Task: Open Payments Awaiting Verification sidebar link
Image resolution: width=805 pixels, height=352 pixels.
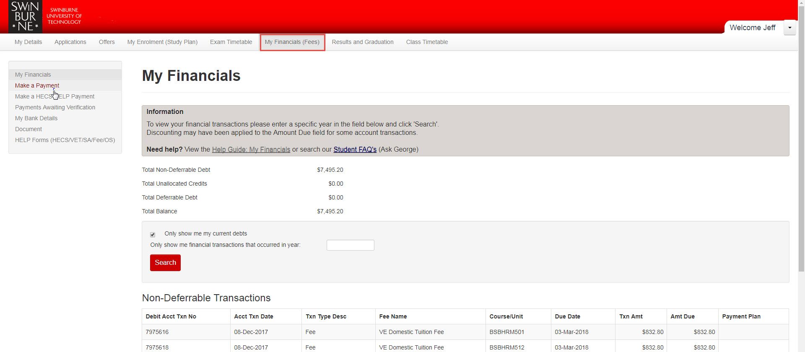Action: 55,107
